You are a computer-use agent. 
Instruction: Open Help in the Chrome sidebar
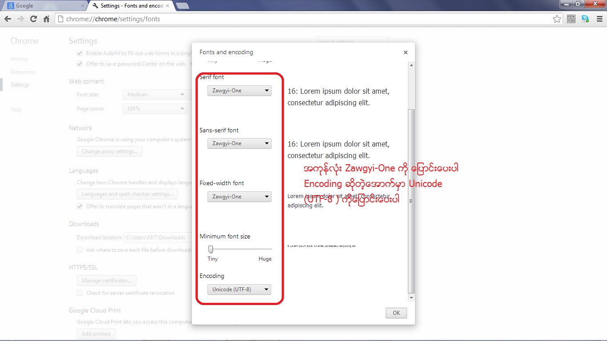point(16,110)
